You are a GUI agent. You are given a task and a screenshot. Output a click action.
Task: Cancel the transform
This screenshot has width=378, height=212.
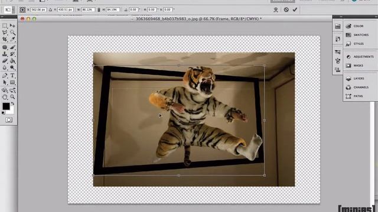286,9
